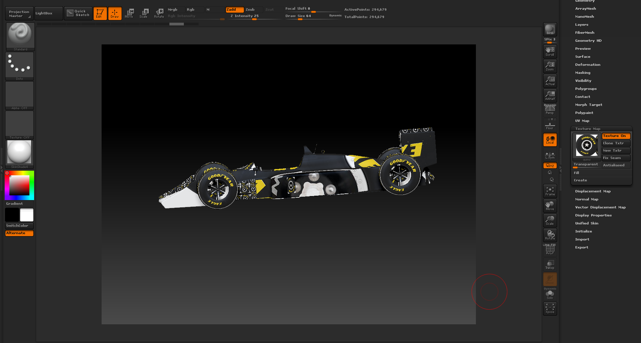The width and height of the screenshot is (641, 343).
Task: Open Quick Sketch
Action: [x=78, y=13]
